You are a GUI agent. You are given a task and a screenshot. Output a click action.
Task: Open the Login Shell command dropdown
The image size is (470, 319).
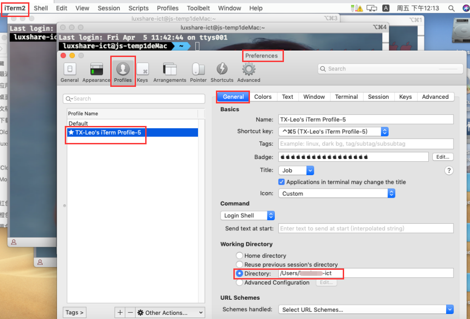(248, 216)
